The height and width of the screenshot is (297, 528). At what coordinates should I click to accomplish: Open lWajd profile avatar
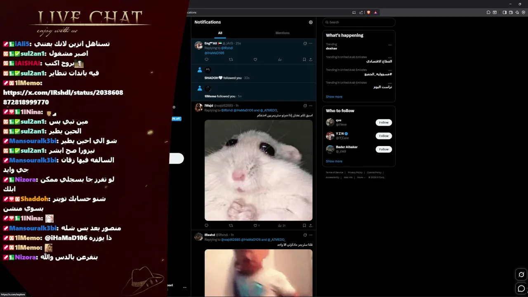(x=198, y=107)
